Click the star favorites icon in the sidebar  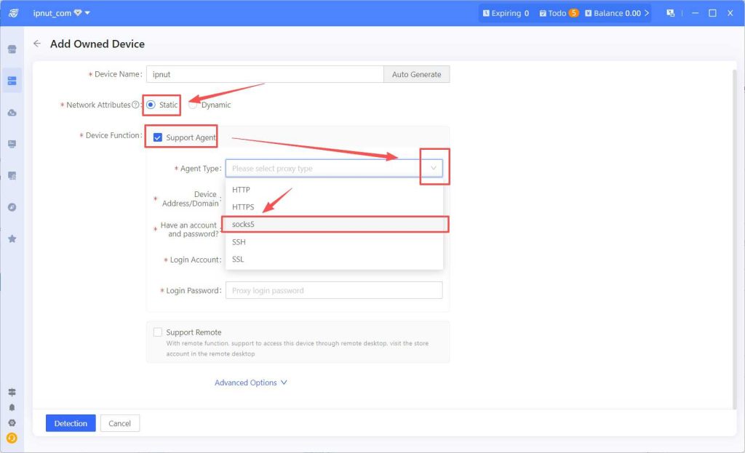(x=12, y=238)
